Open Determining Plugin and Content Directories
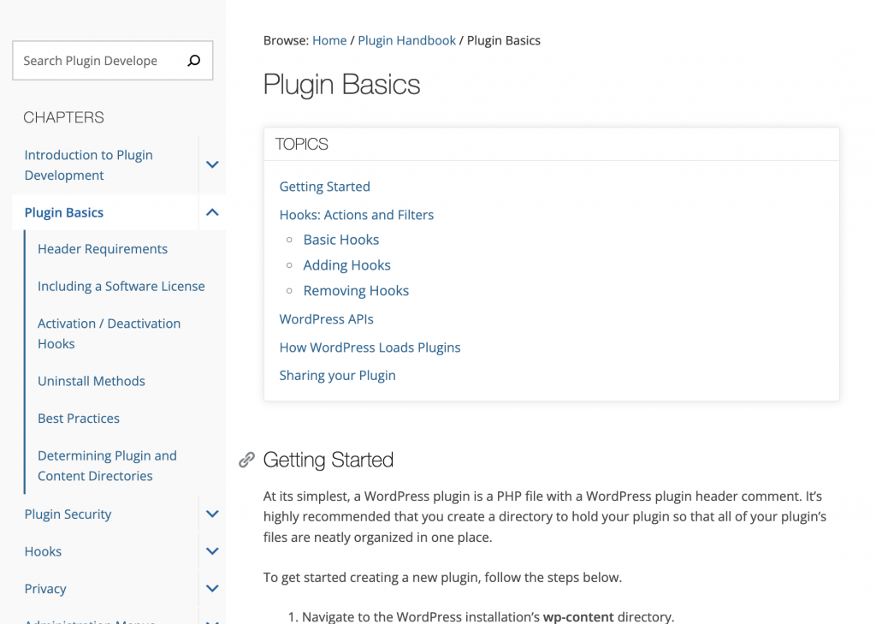Image resolution: width=876 pixels, height=624 pixels. point(107,466)
